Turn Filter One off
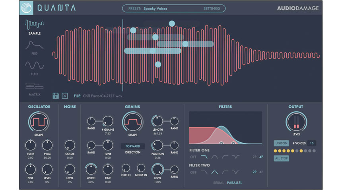Viewport: 338px width, 190px height. coord(193,157)
